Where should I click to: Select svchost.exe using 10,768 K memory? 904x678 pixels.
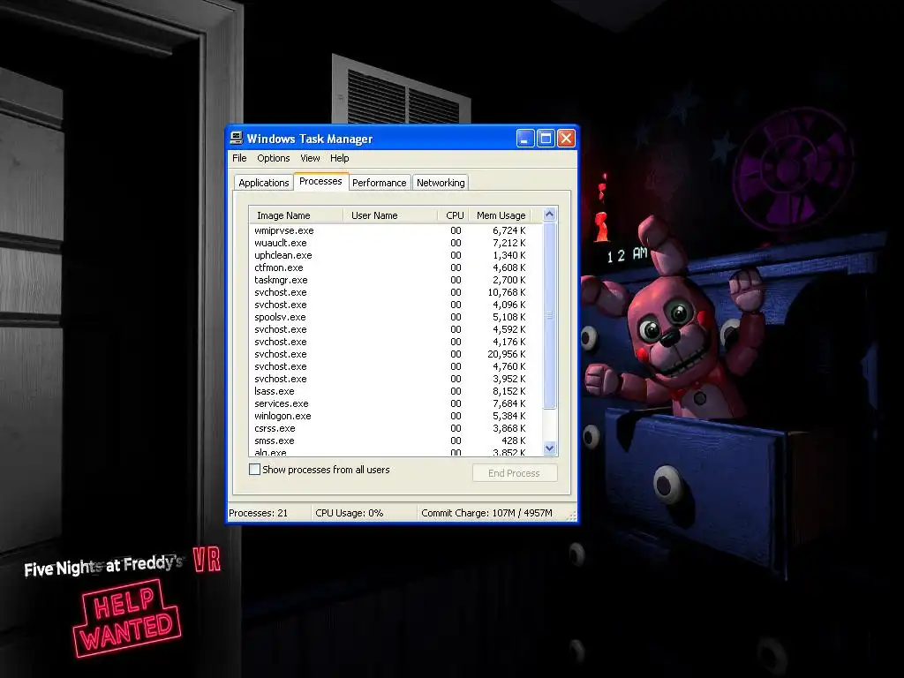[395, 292]
